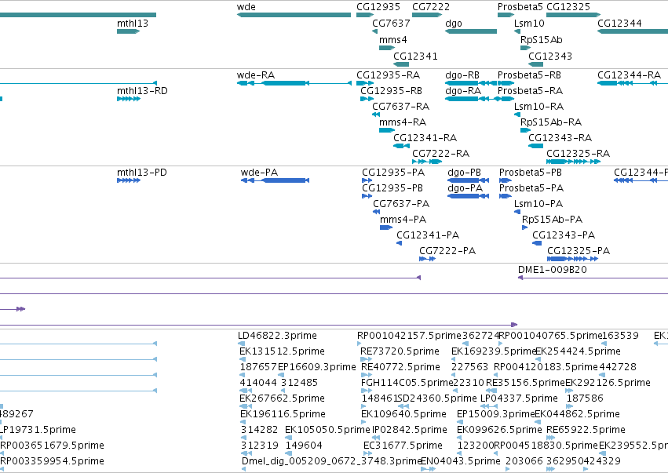Select the Prosbeta5-PA protein feature
Viewport: 668px width, 473px height.
(x=505, y=196)
